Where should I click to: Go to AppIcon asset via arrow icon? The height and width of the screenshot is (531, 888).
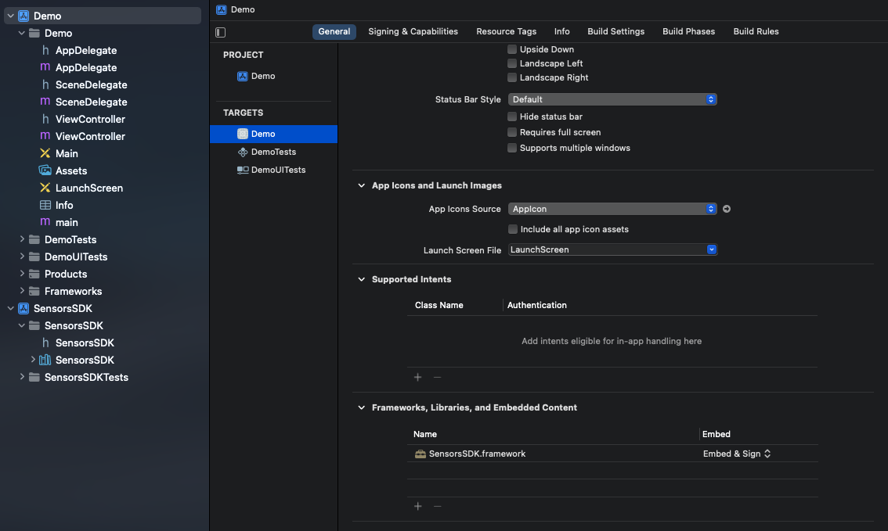(x=727, y=209)
